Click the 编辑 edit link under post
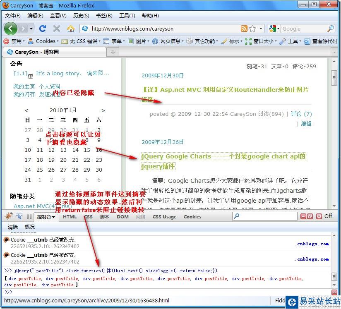 306,124
